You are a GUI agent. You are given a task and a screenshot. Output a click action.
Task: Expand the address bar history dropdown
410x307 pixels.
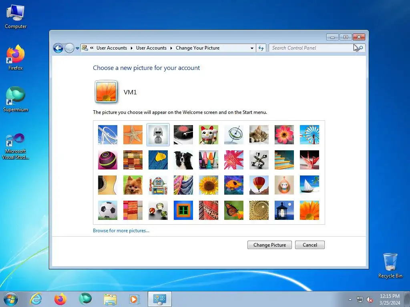tap(252, 48)
